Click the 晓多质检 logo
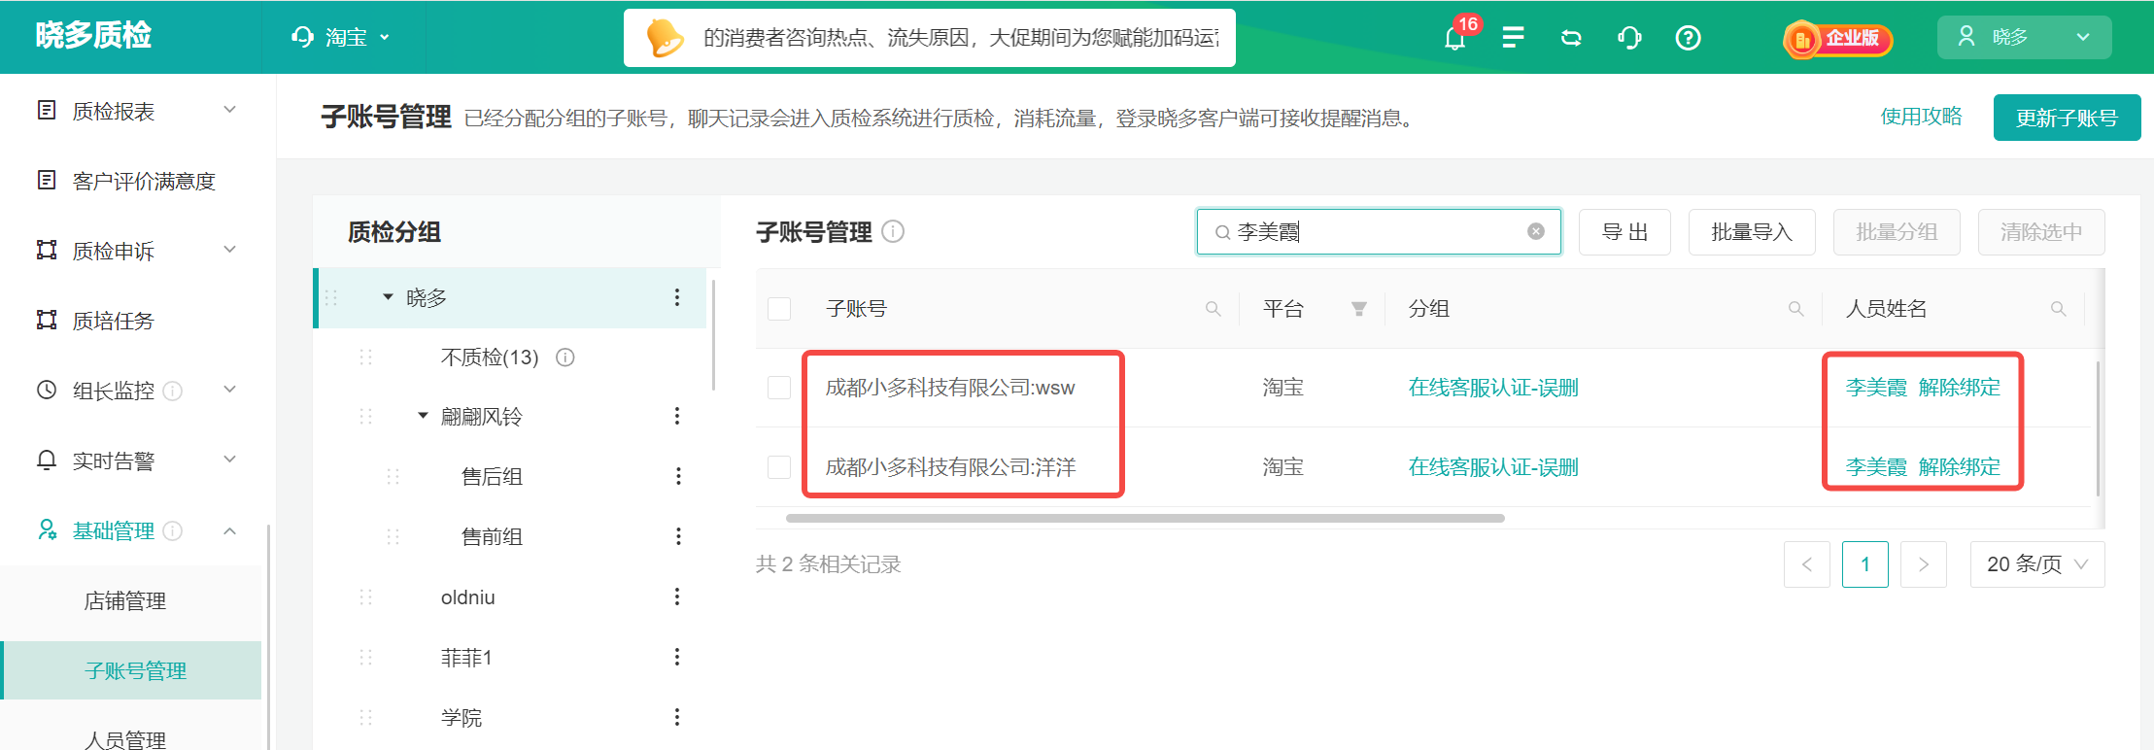 coord(93,36)
